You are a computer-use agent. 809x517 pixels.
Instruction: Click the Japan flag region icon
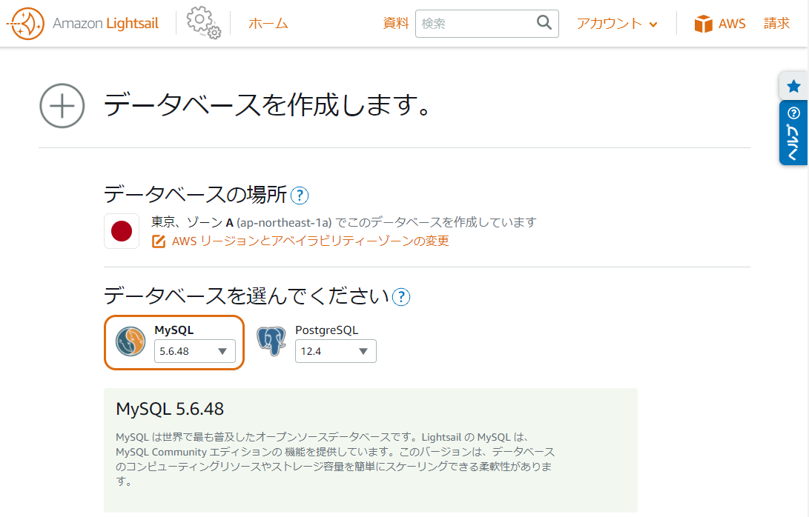click(x=122, y=231)
